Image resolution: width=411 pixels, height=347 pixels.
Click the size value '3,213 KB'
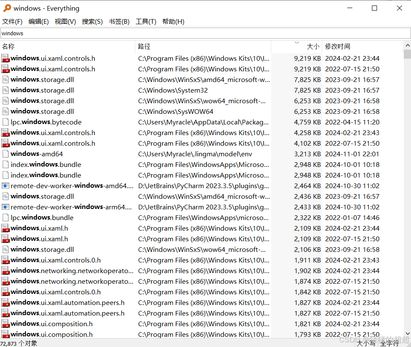[307, 154]
